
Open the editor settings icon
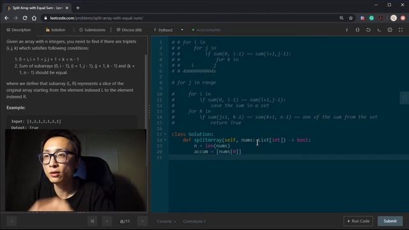coord(390,30)
